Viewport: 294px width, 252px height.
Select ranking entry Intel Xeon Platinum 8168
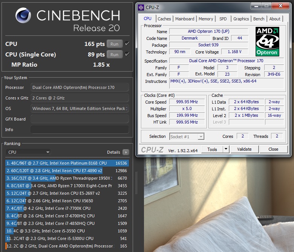pos(67,163)
